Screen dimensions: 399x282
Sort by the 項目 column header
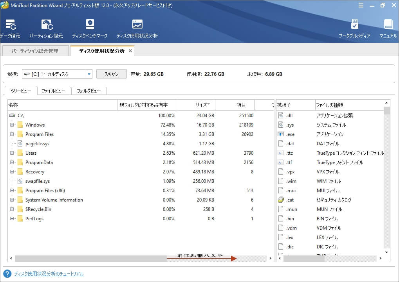(235, 105)
